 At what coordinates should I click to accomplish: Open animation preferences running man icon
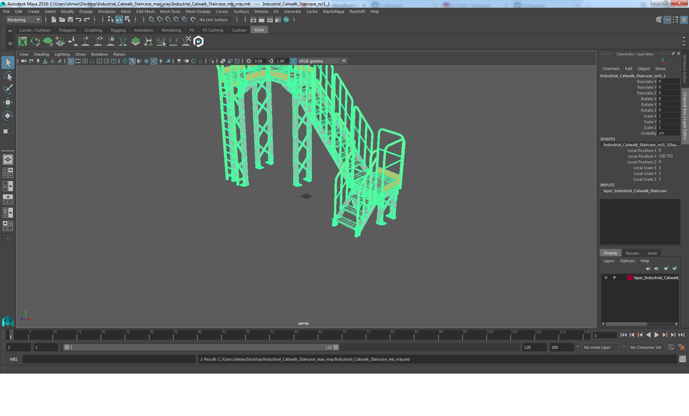click(681, 347)
